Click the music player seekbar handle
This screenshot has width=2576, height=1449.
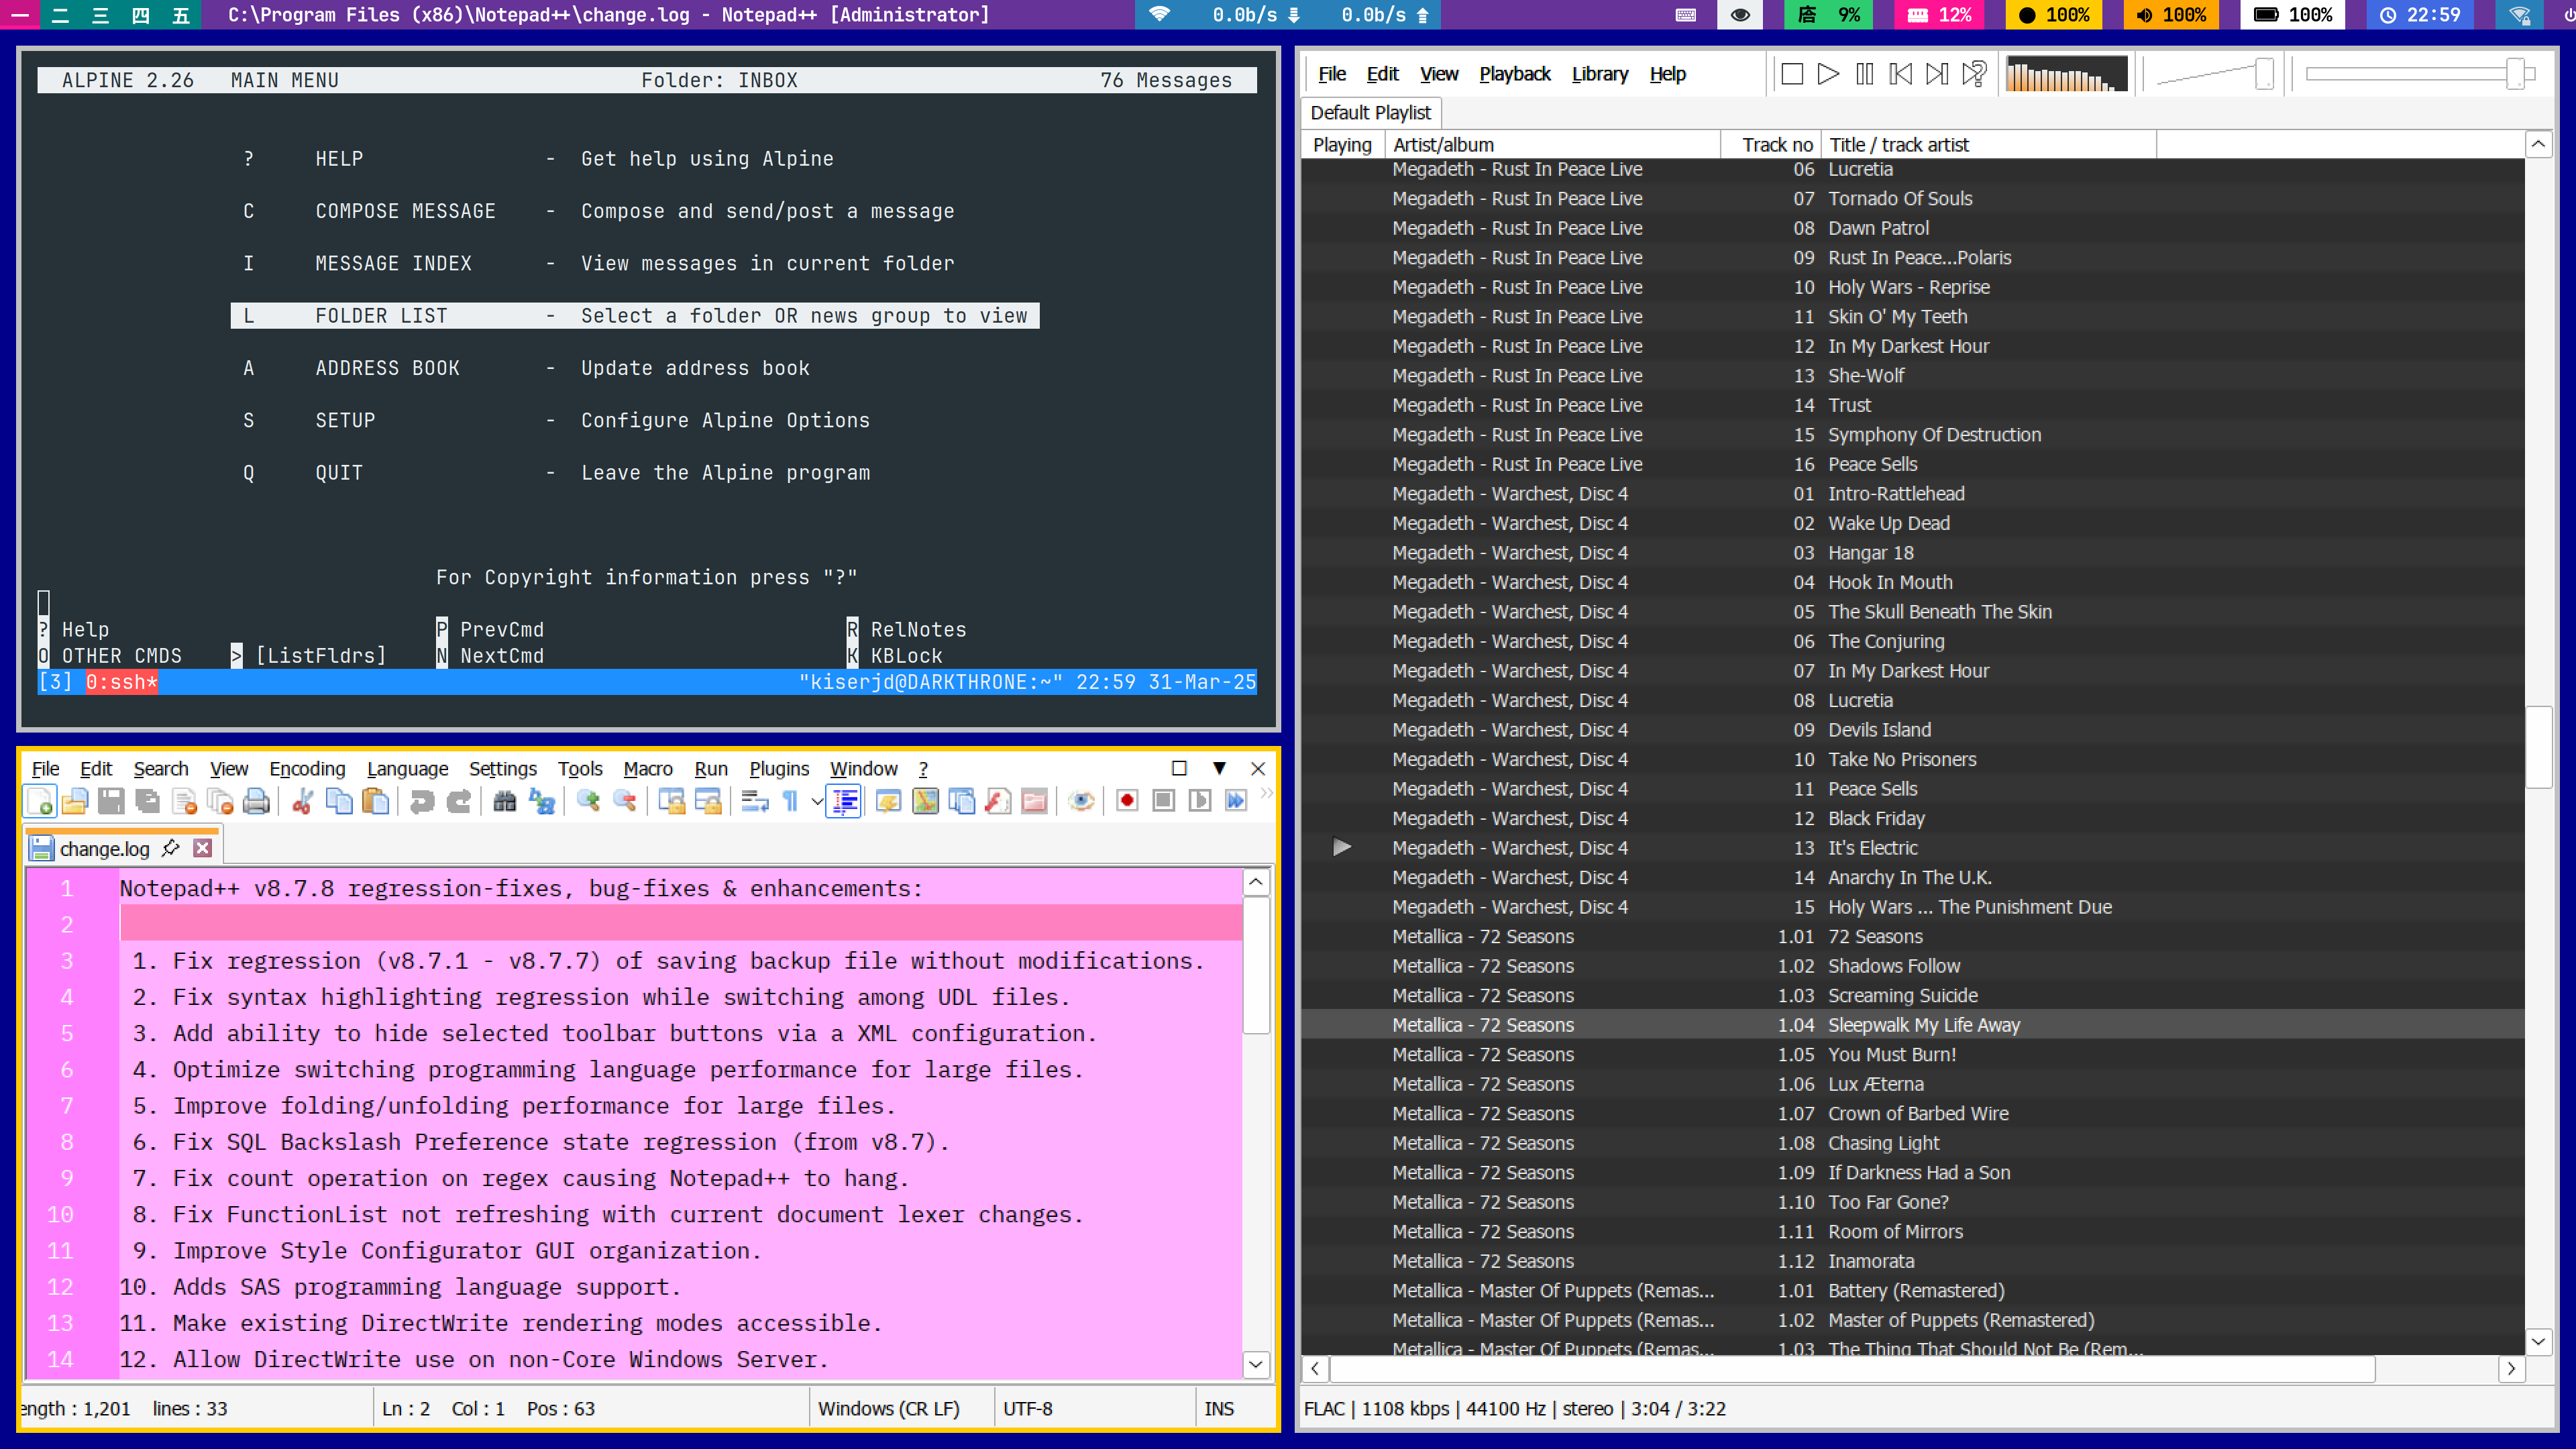pos(2516,74)
